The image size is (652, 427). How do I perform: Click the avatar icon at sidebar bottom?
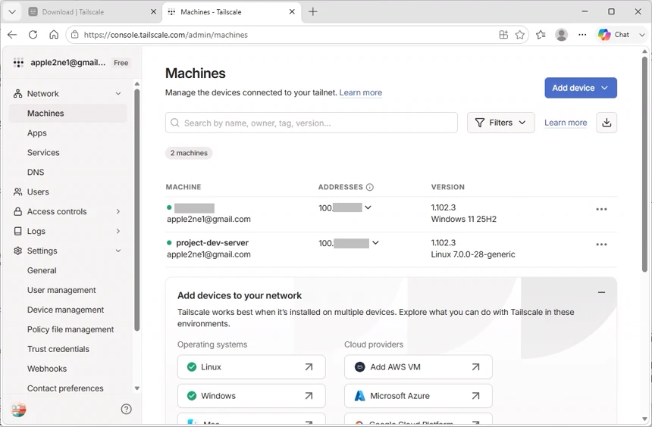(x=18, y=409)
